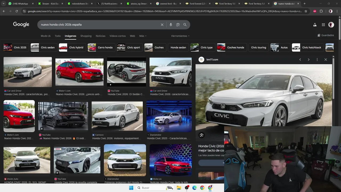This screenshot has width=341, height=192.
Task: Select Civic hatchback filter chip
Action: pyautogui.click(x=308, y=47)
